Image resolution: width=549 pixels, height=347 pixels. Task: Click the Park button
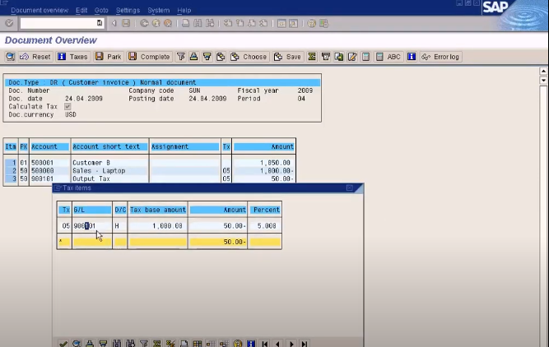tap(109, 57)
